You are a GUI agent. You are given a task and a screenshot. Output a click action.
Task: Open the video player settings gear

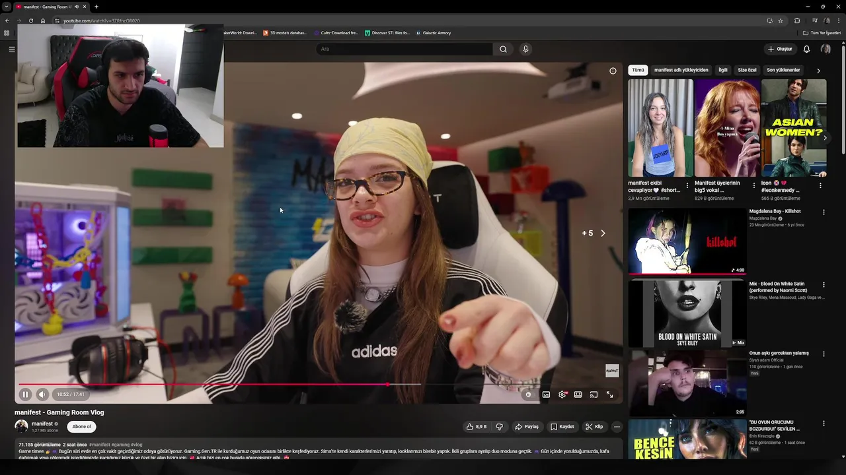(562, 395)
